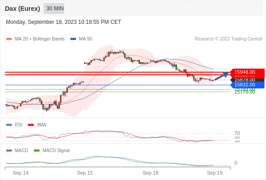Toggle the MACD Signal legend label
The image size is (266, 180).
pos(56,151)
